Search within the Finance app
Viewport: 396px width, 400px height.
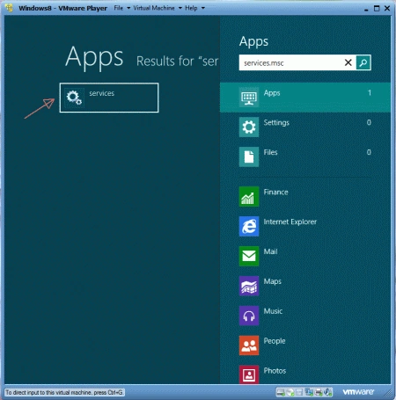coord(249,197)
